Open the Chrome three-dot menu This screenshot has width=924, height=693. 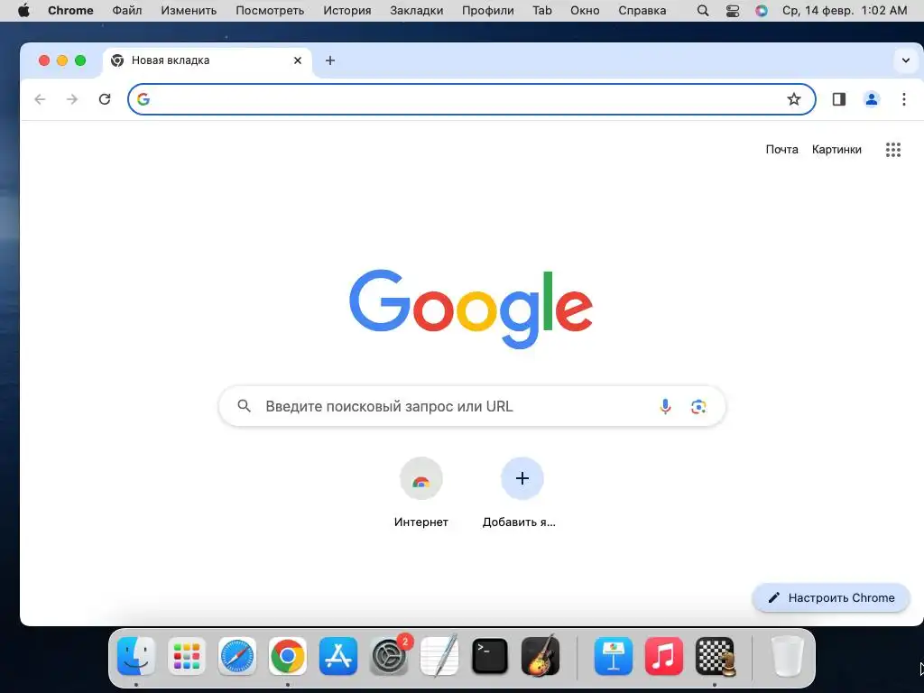click(x=904, y=99)
